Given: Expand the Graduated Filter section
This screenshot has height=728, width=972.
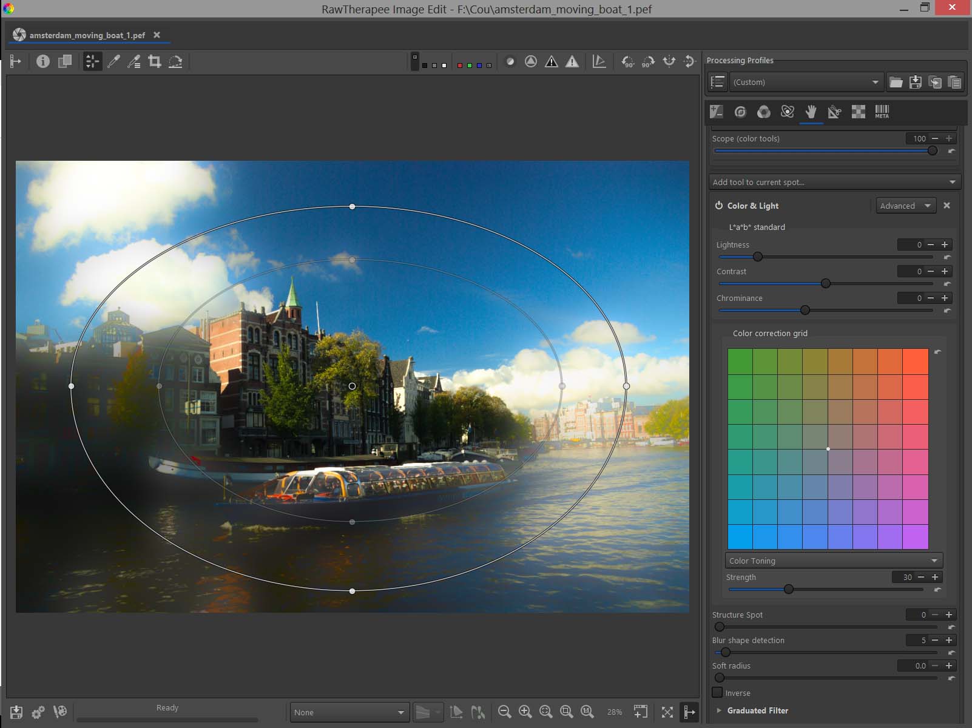Looking at the screenshot, I should point(719,710).
